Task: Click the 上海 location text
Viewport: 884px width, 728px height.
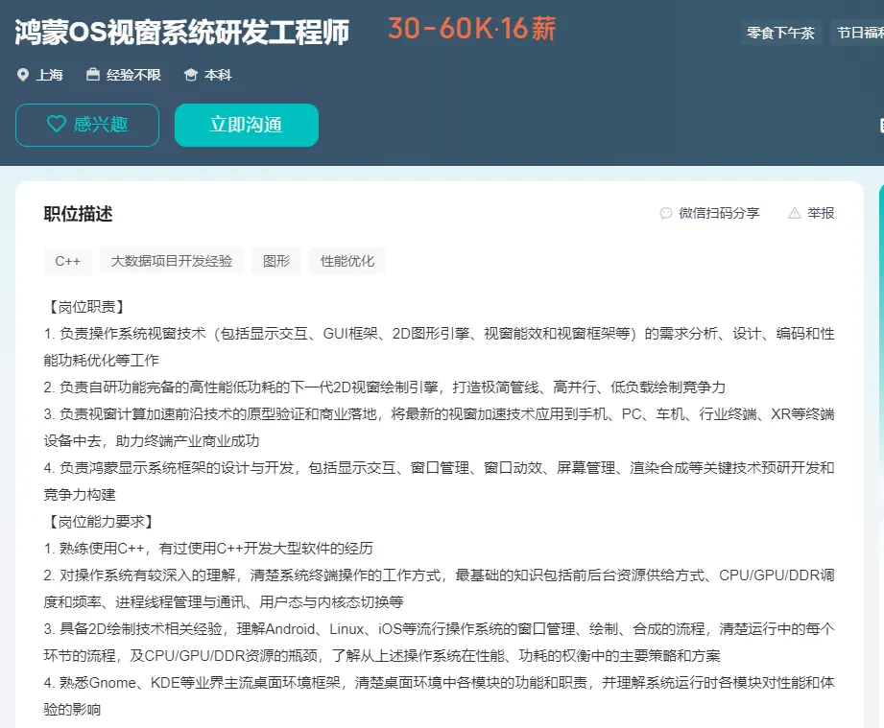Action: click(50, 75)
